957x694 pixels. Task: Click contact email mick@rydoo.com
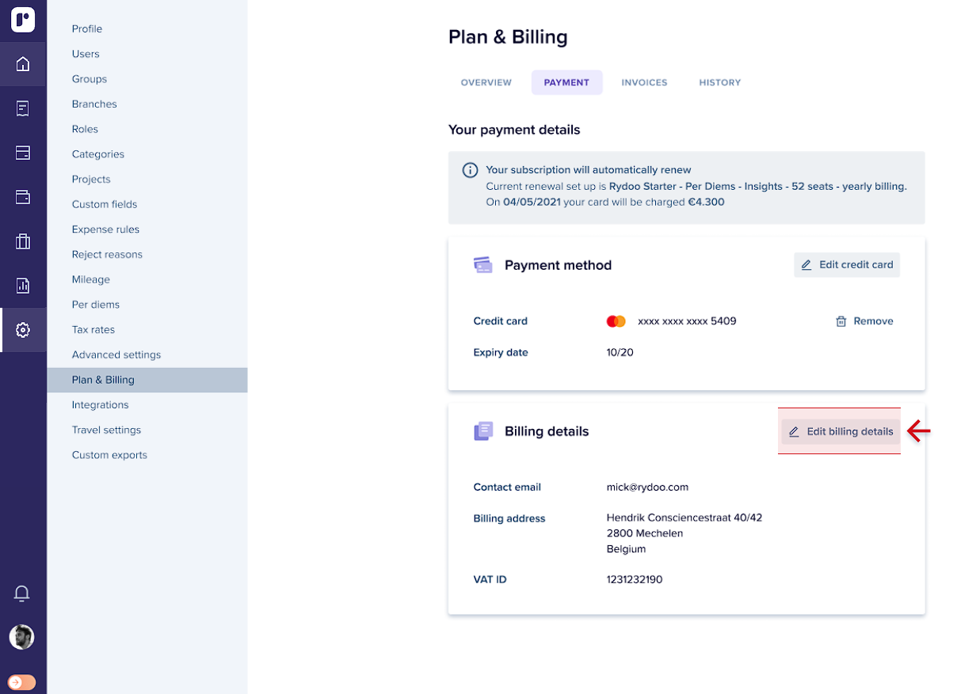coord(647,487)
